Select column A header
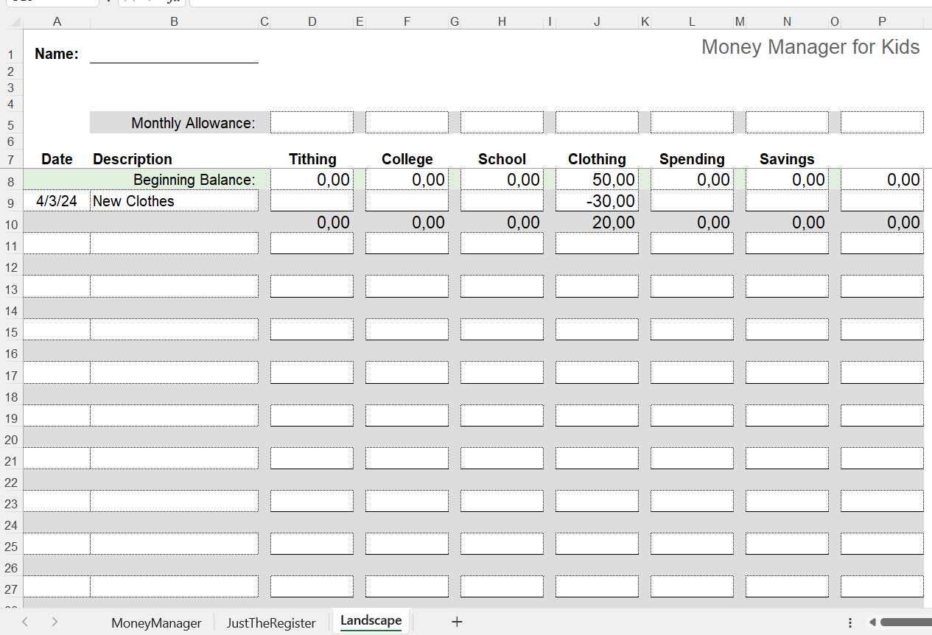 tap(57, 22)
